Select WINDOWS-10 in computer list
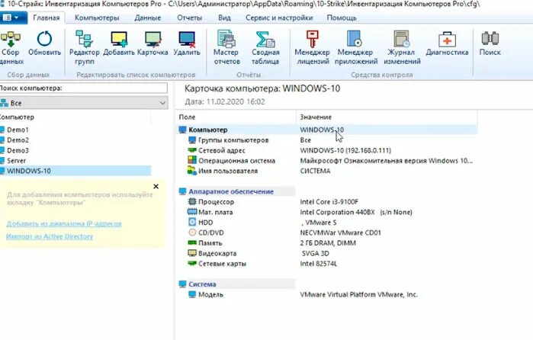533x340 pixels. point(75,171)
